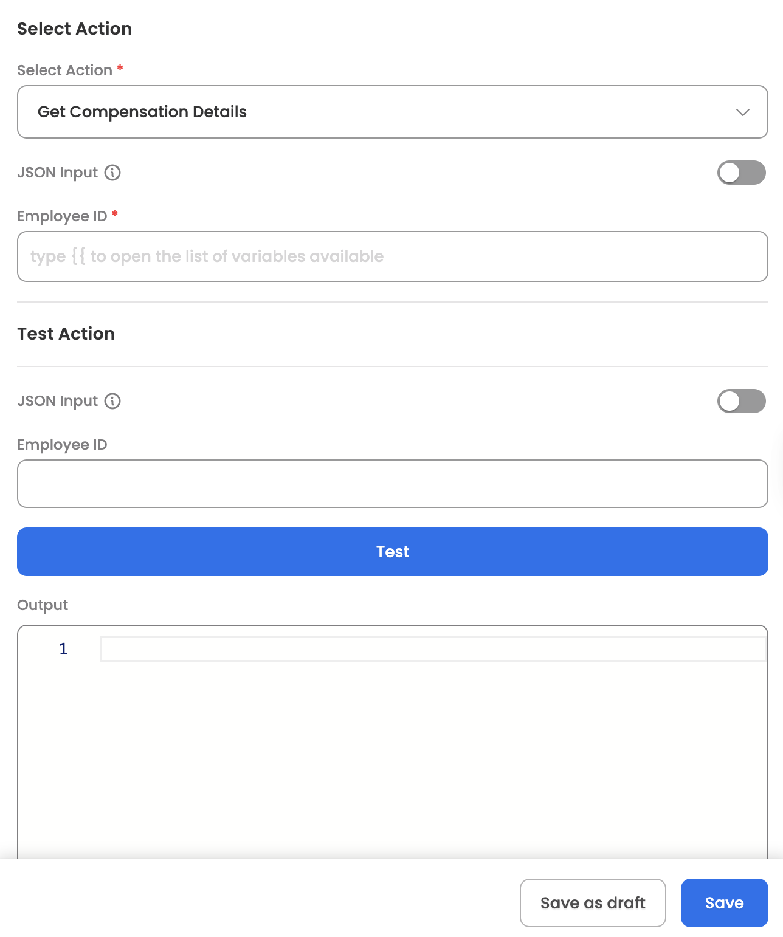Focus the Employee ID field with variables placeholder
The width and height of the screenshot is (783, 937).
[x=393, y=256]
